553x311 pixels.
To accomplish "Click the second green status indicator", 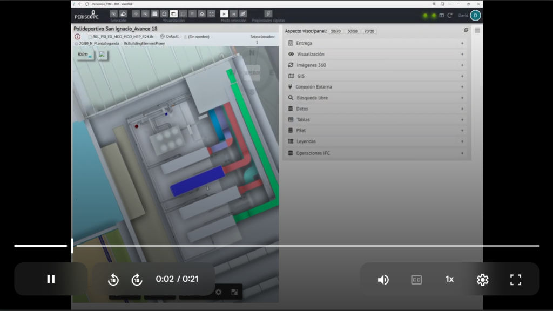I will (x=434, y=16).
